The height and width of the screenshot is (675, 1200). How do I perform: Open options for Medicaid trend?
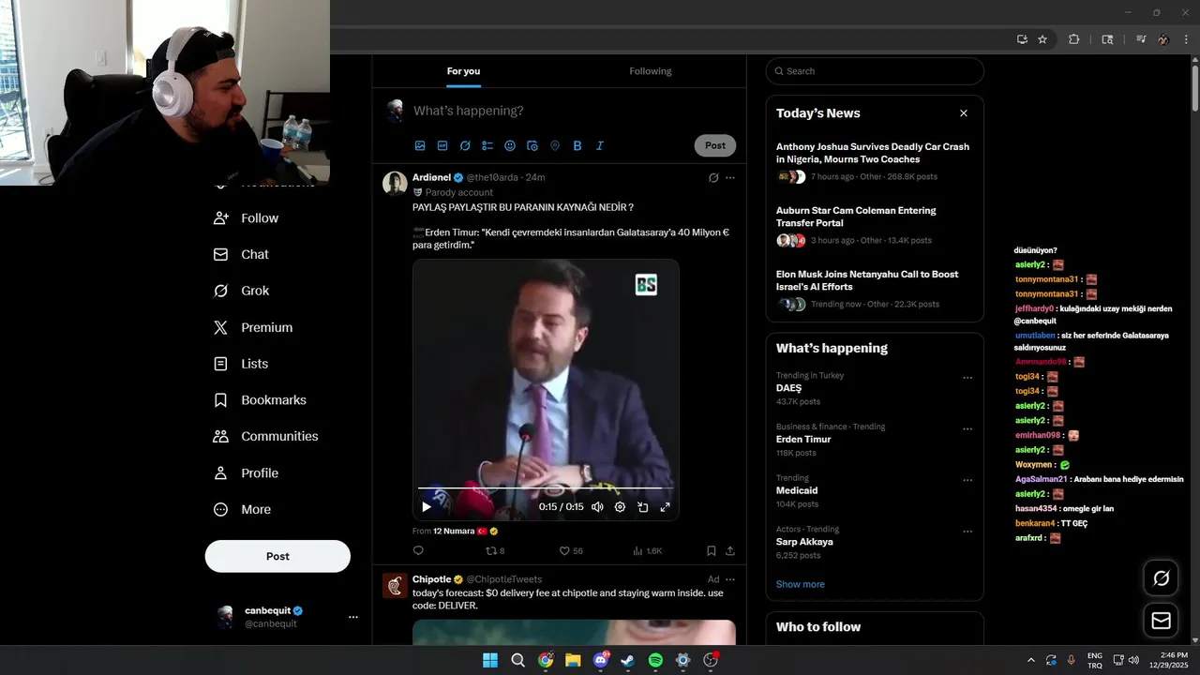[x=967, y=480]
